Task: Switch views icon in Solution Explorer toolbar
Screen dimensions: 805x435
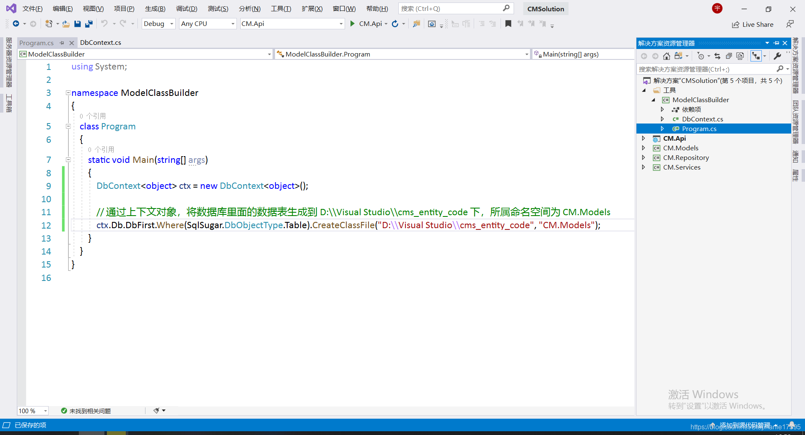Action: click(678, 56)
